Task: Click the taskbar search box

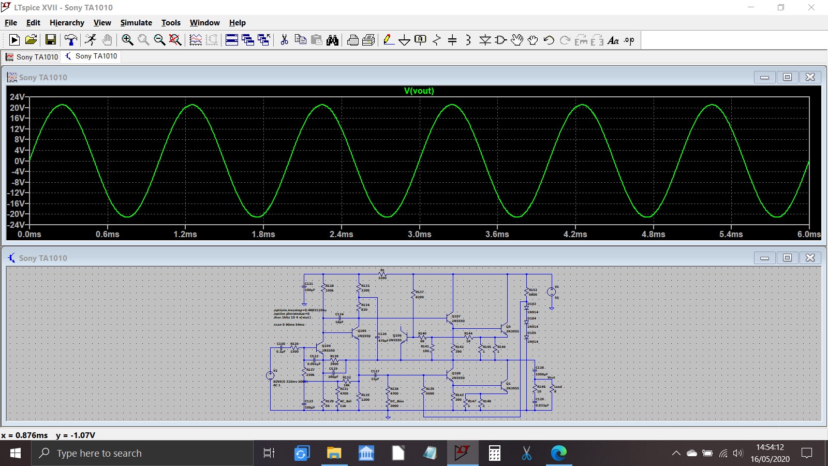Action: pos(142,454)
